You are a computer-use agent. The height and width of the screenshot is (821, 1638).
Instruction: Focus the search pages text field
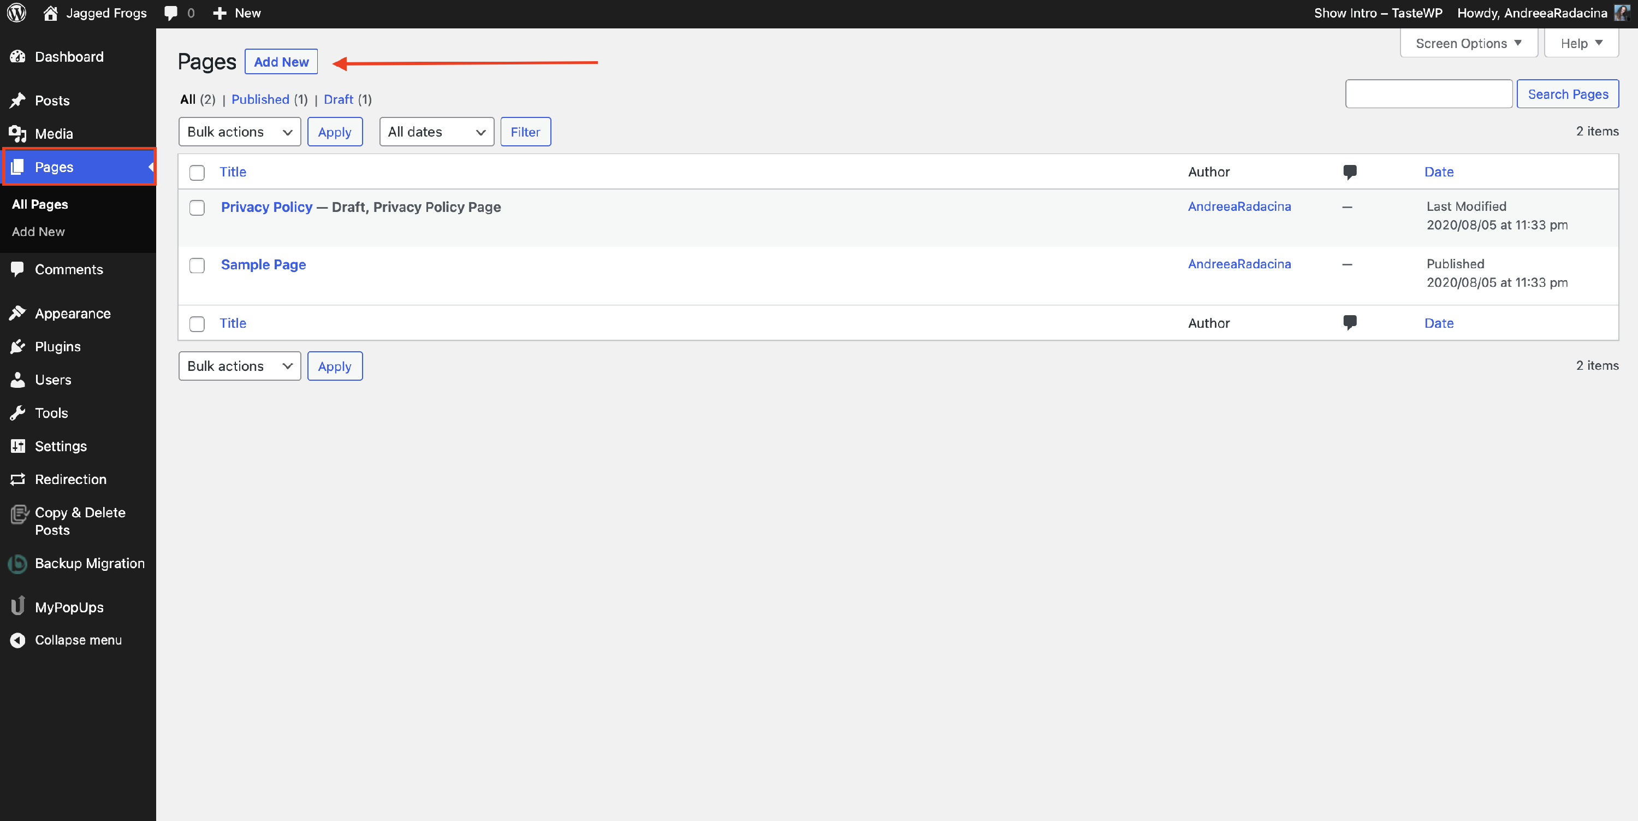[1428, 94]
